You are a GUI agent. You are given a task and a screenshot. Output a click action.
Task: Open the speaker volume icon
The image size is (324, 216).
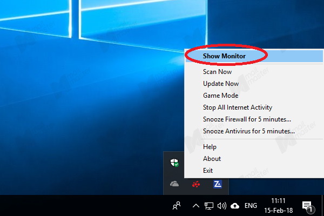(x=222, y=206)
